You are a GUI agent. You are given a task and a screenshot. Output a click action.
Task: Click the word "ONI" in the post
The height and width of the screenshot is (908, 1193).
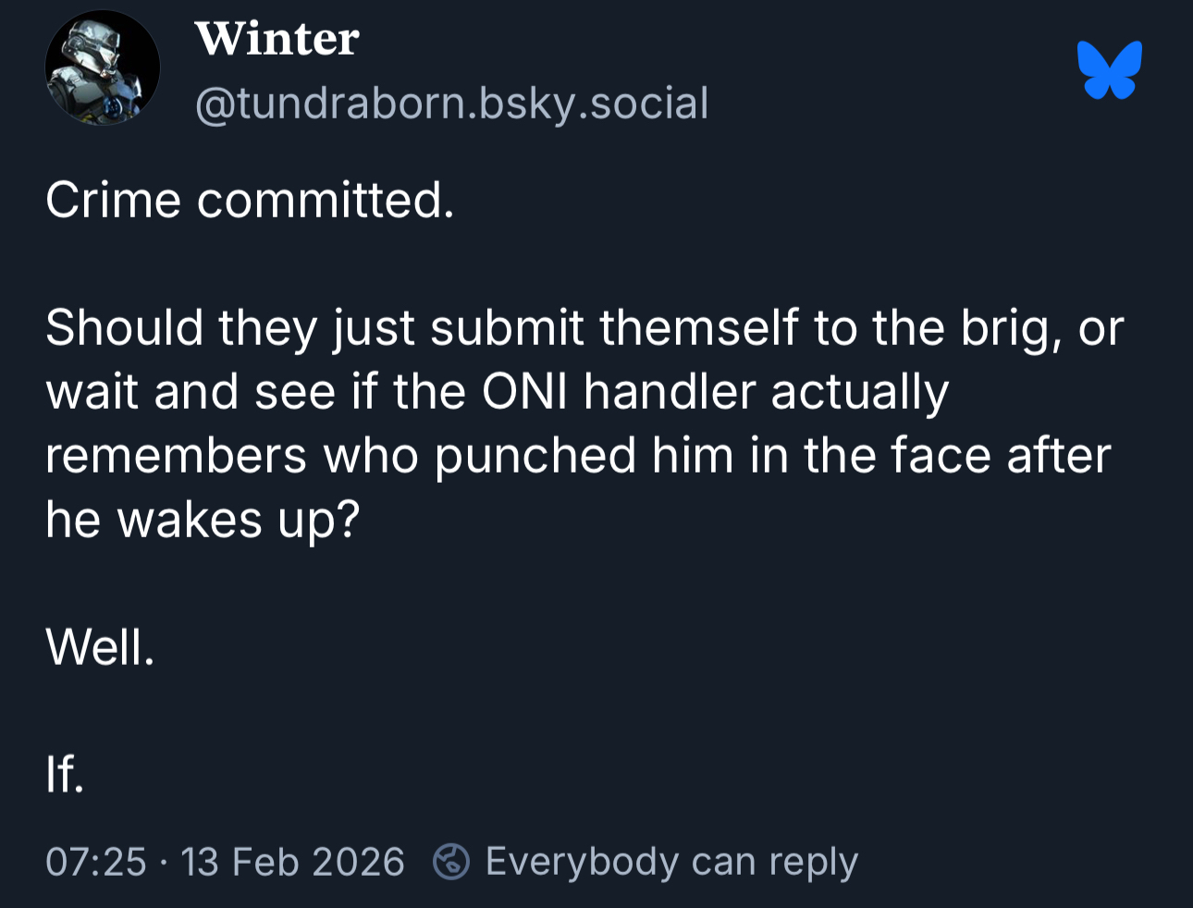524,392
